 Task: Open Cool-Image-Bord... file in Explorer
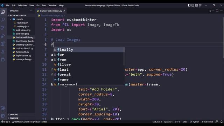tap(21, 41)
